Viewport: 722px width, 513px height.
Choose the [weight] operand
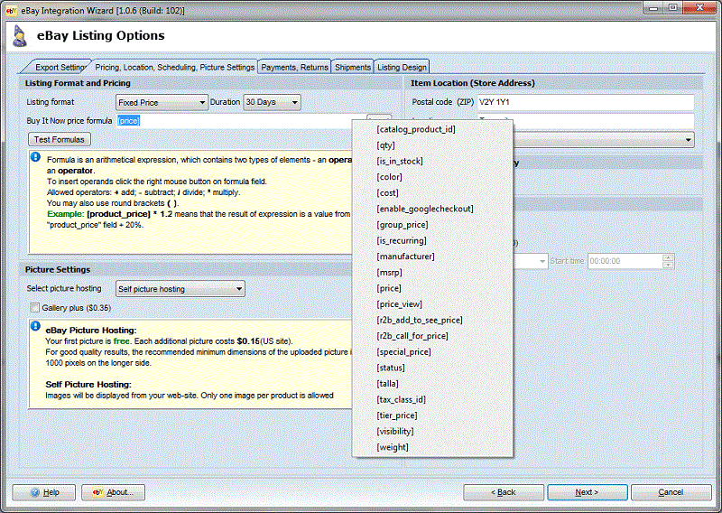point(432,448)
